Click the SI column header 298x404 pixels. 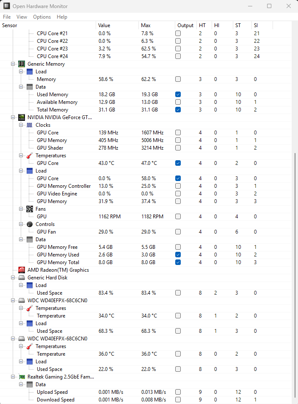click(x=262, y=25)
